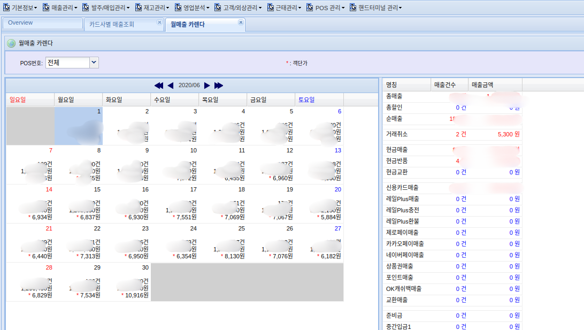Select the 순매출 row
This screenshot has height=330, width=584.
tap(452, 118)
